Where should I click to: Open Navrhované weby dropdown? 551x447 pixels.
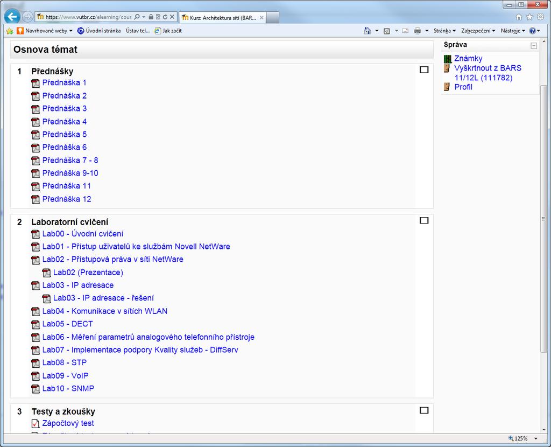click(x=45, y=31)
